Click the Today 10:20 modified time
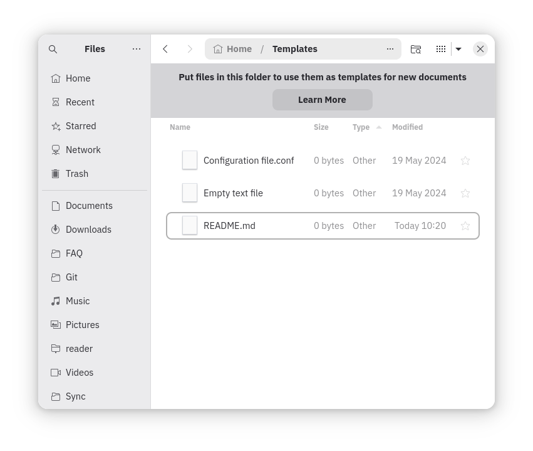Image resolution: width=533 pixels, height=451 pixels. coord(420,226)
